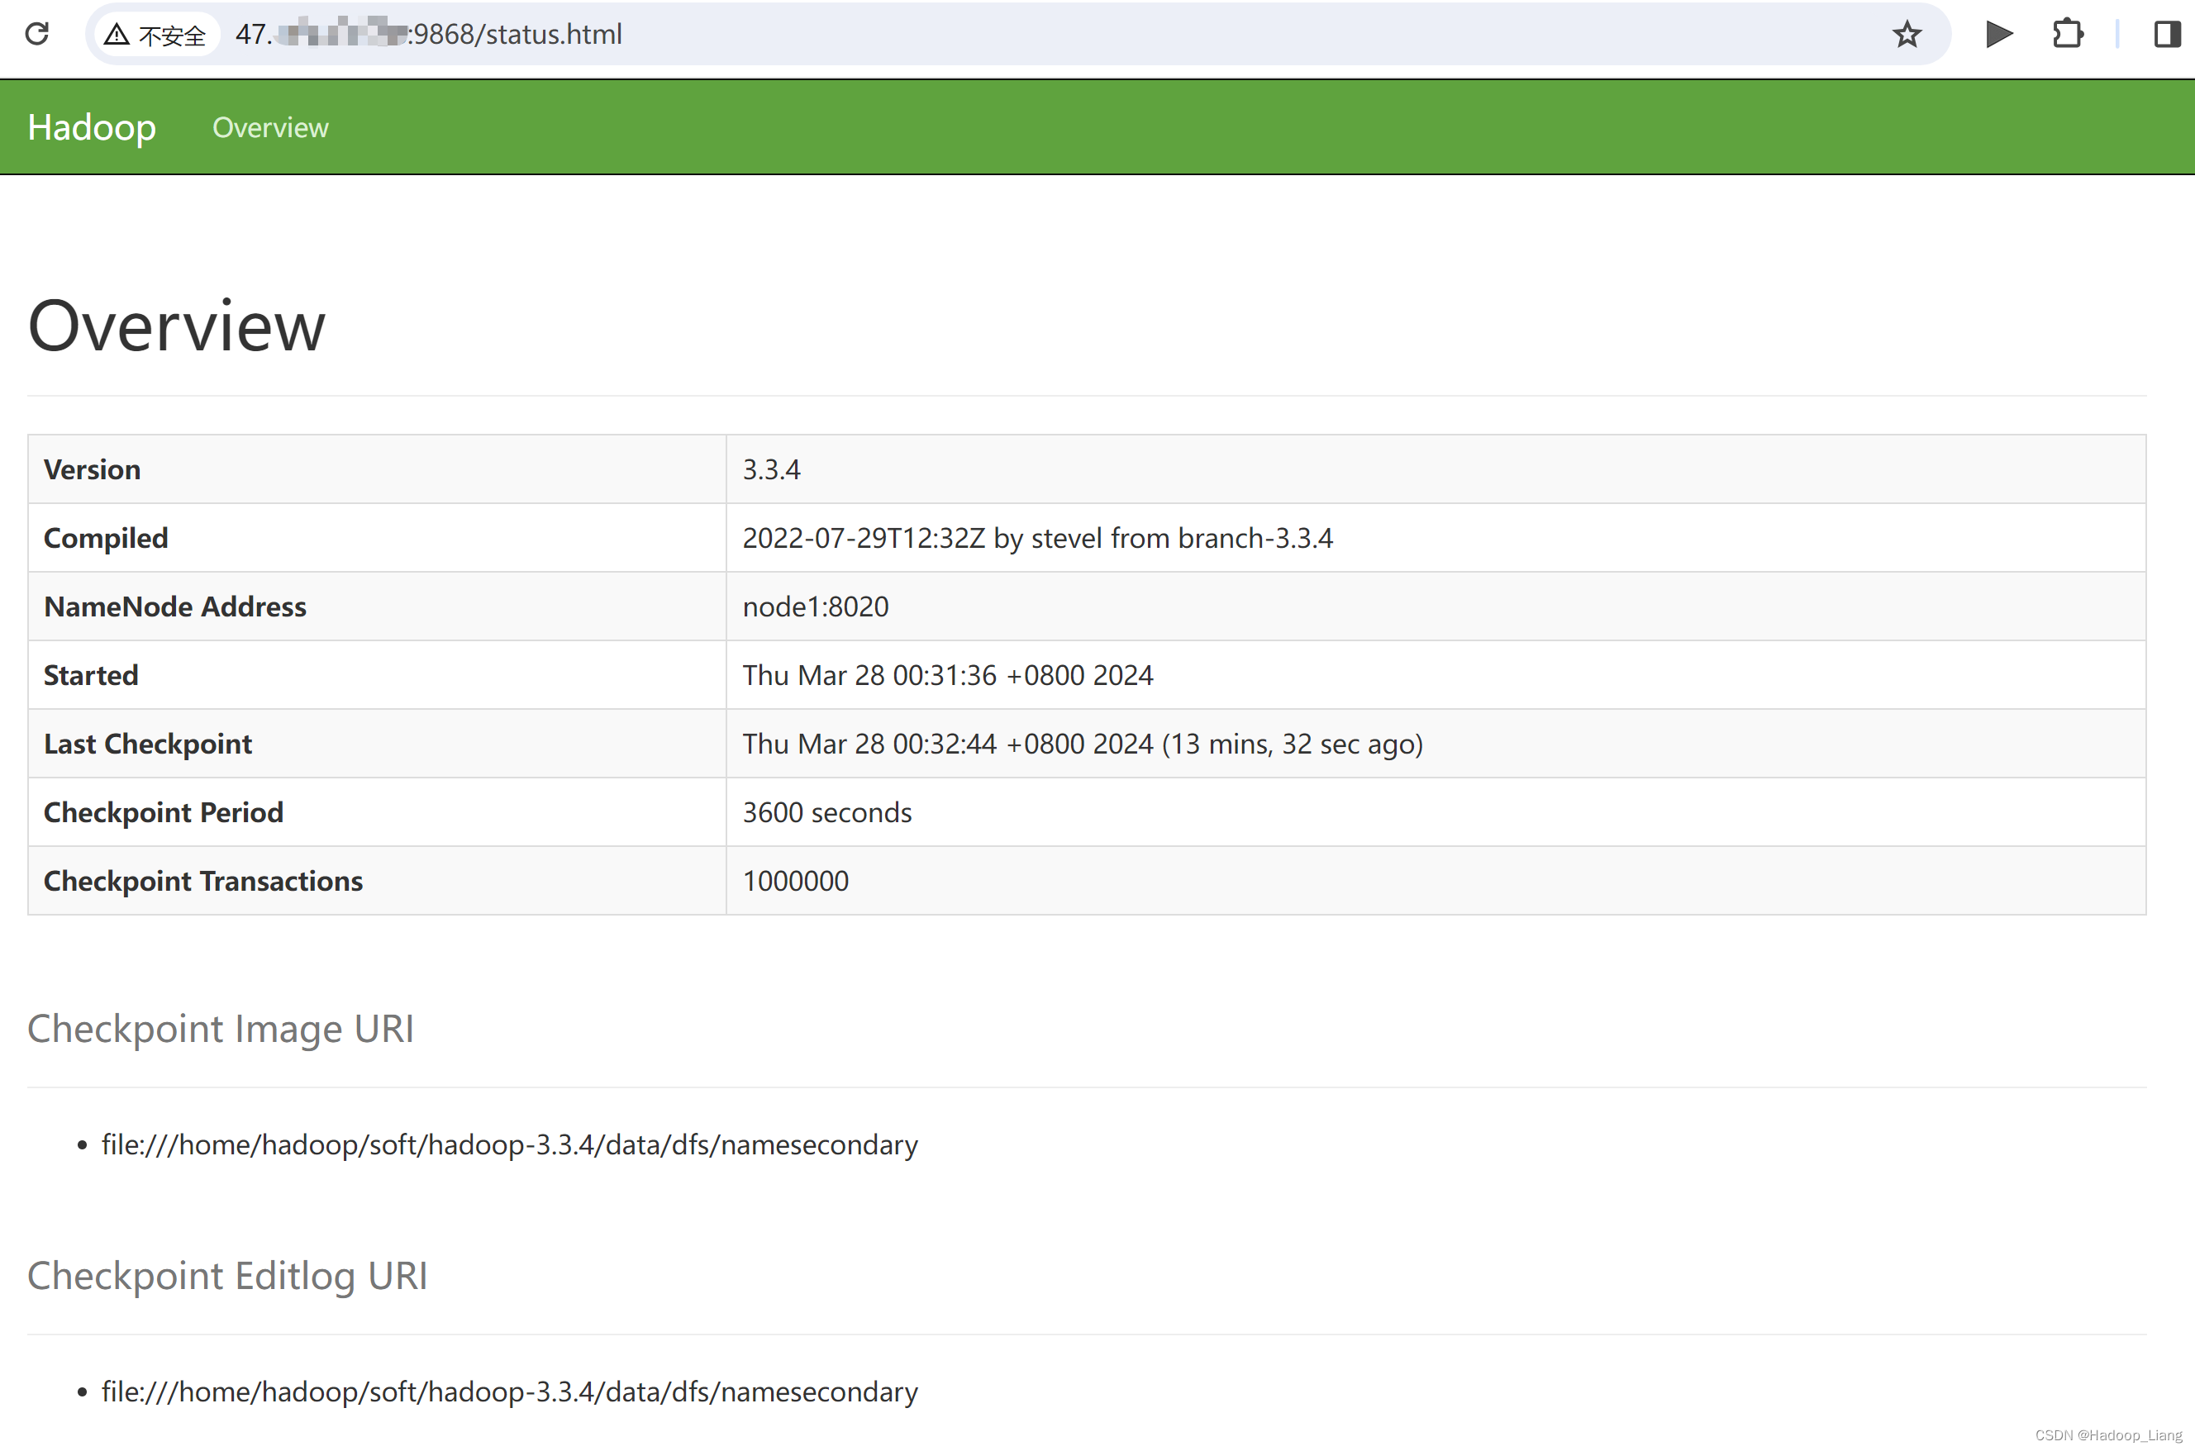Select the Started row label
The image size is (2195, 1451).
coord(92,674)
